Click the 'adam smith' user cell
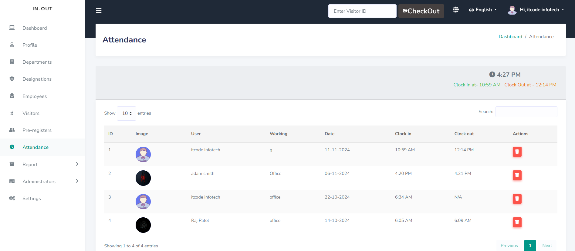This screenshot has height=251, width=575. pyautogui.click(x=203, y=173)
